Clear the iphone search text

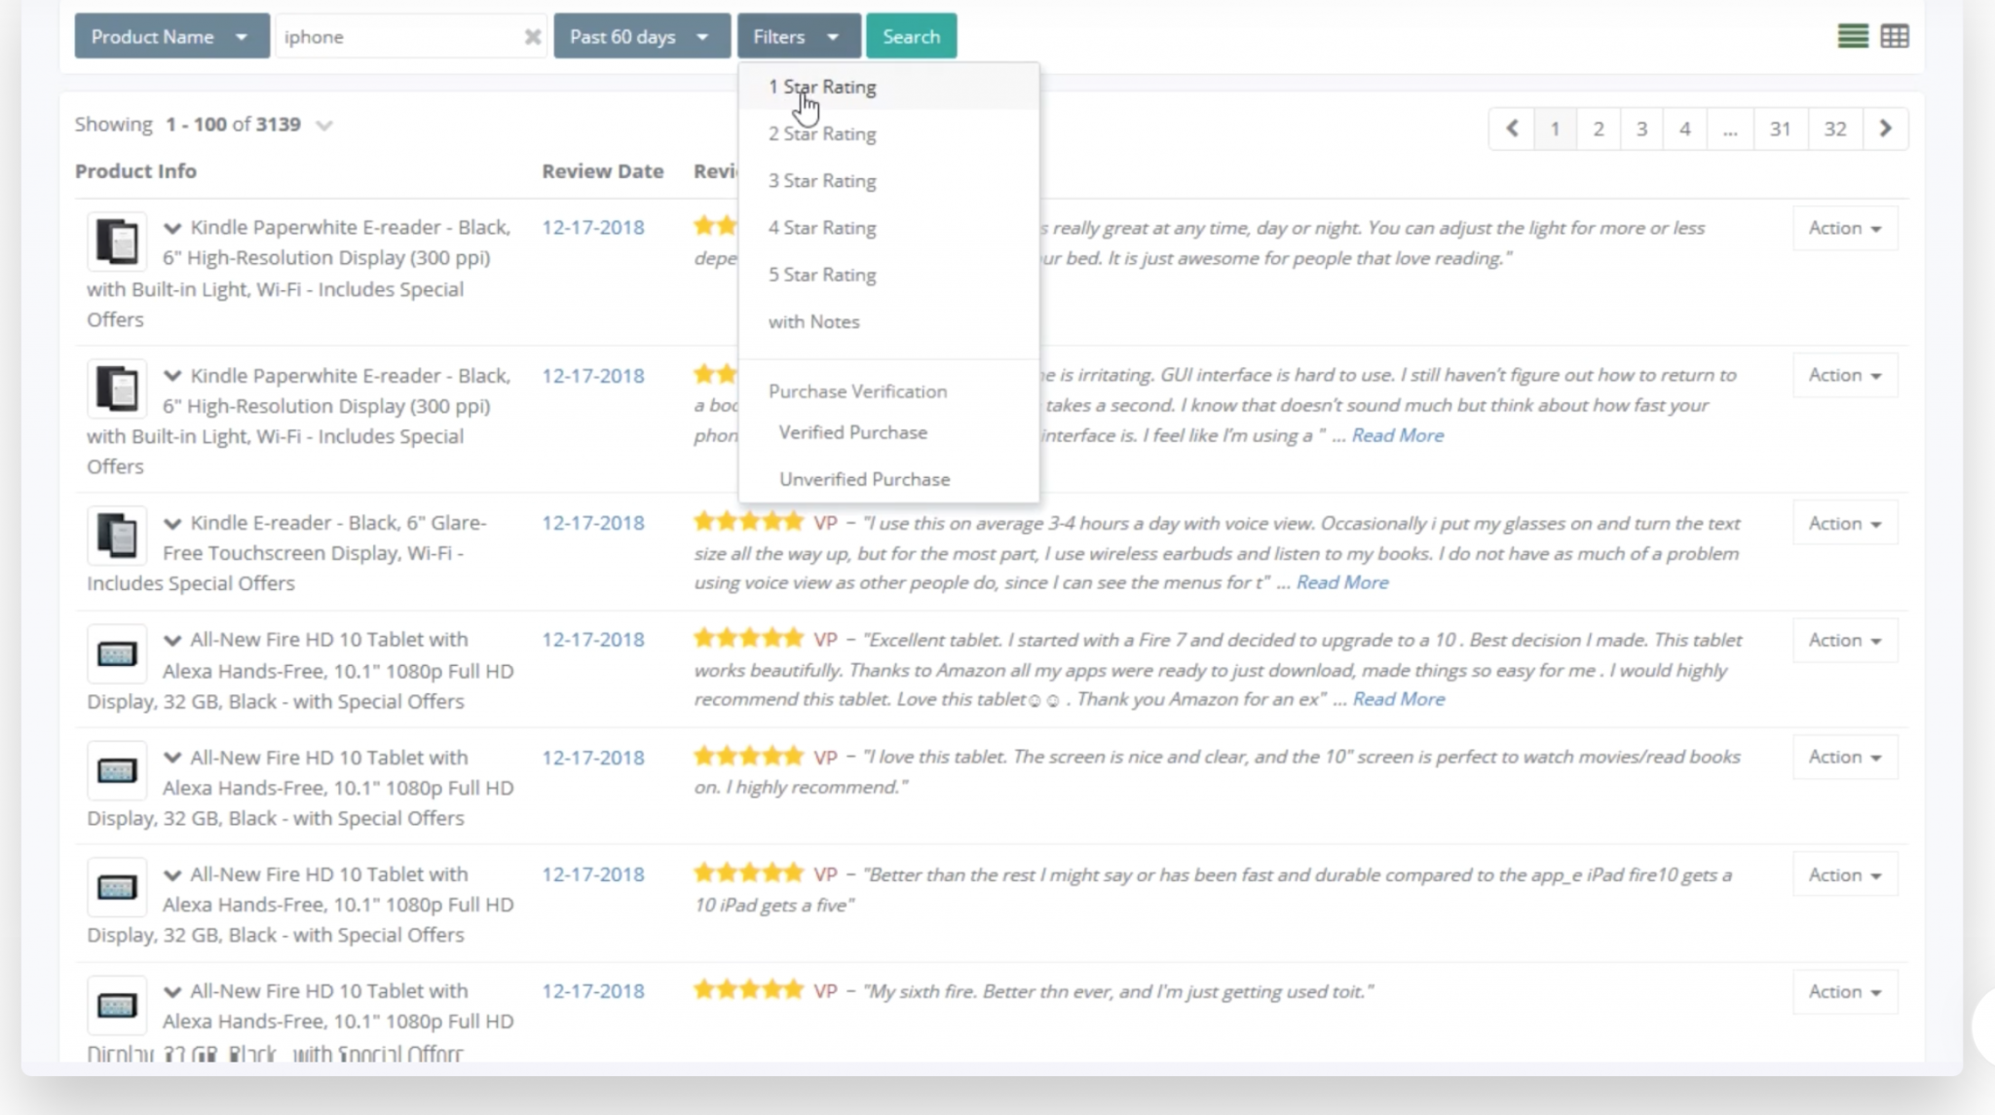point(532,37)
